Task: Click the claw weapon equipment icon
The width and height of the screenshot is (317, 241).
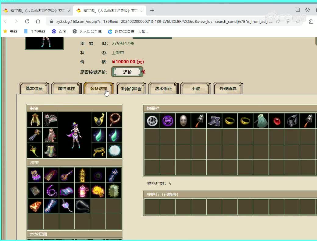Action: point(35,135)
